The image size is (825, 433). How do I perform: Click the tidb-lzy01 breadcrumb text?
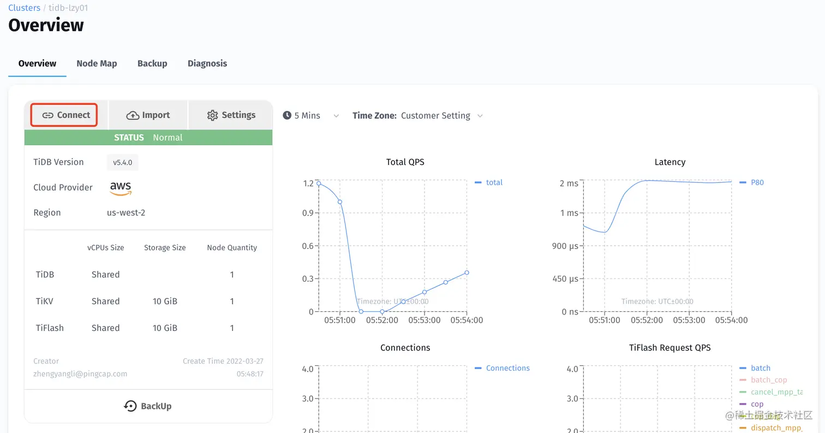pos(68,8)
